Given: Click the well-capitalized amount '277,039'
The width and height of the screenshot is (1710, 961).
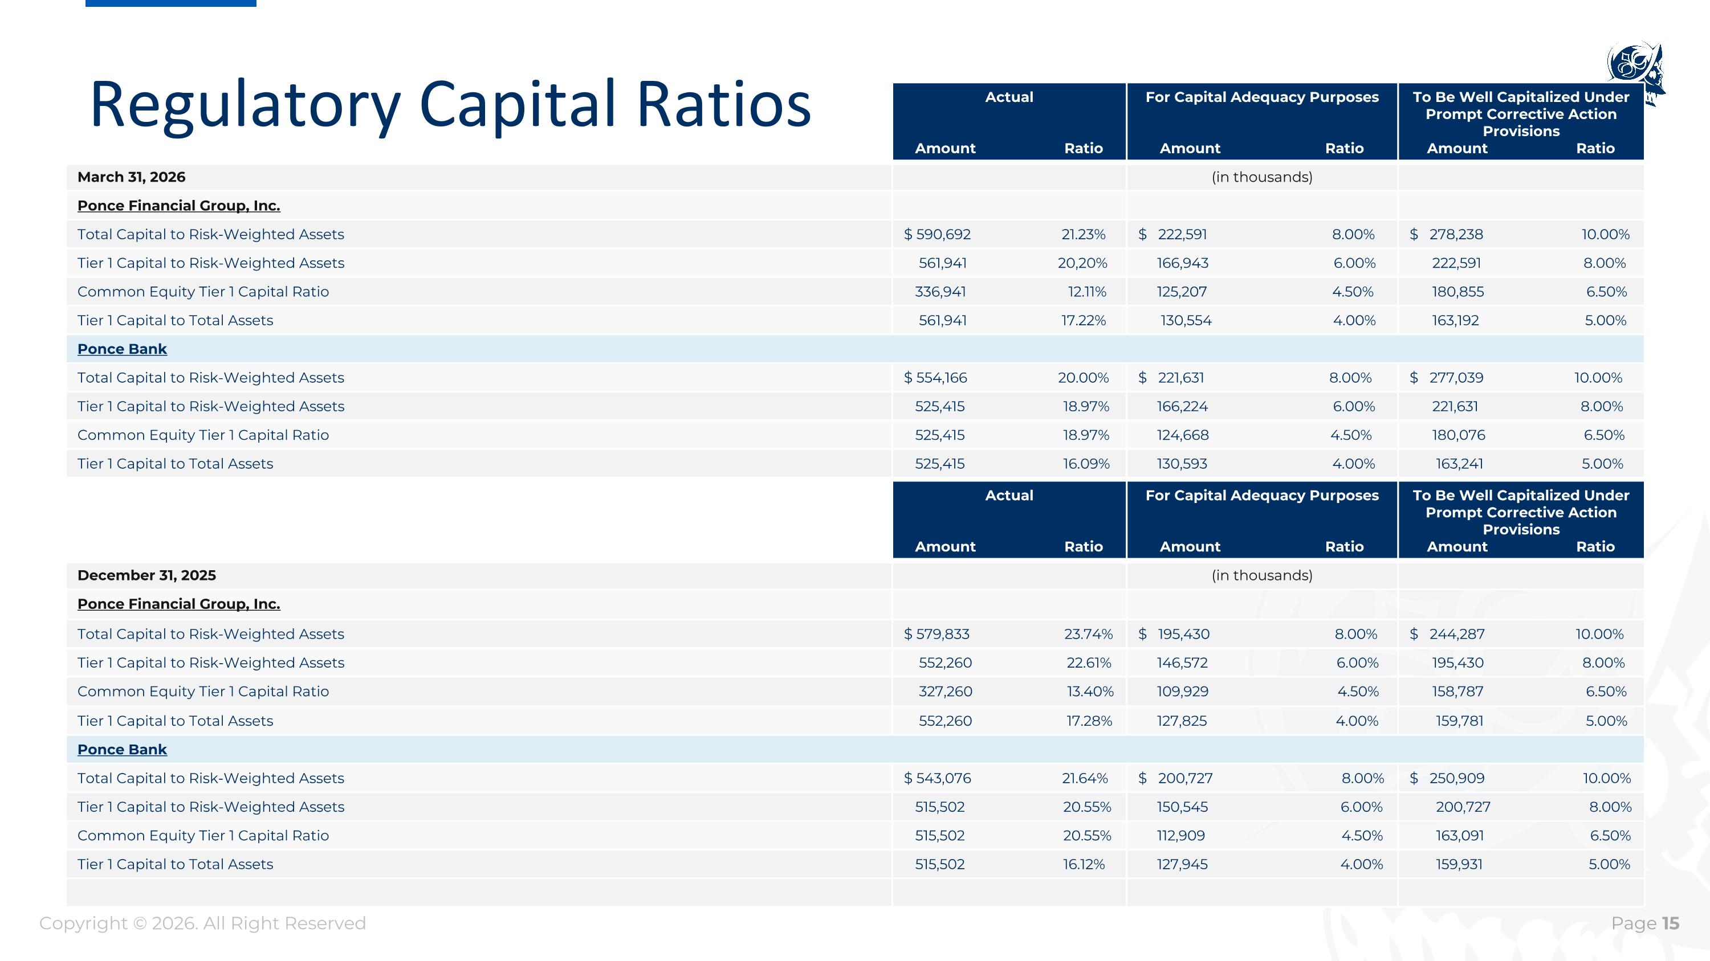Looking at the screenshot, I should (x=1456, y=377).
